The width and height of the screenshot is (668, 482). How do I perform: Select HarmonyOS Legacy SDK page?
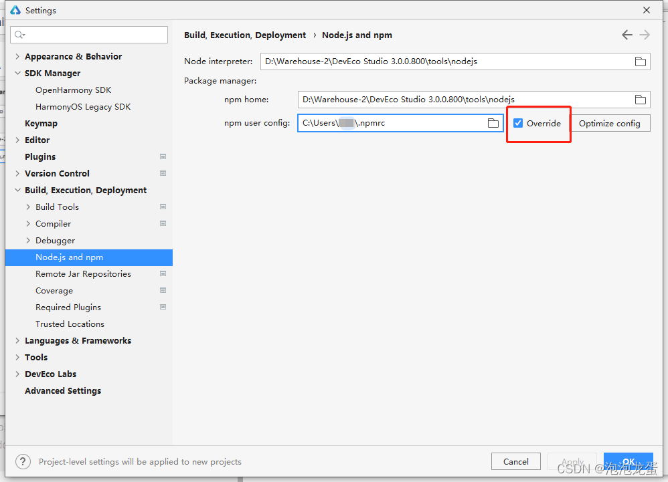[83, 107]
